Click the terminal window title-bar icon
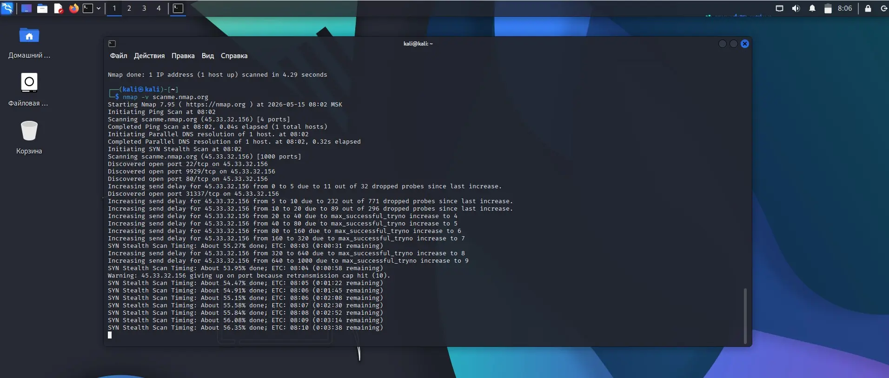Screen dimensions: 889x378 pyautogui.click(x=112, y=44)
